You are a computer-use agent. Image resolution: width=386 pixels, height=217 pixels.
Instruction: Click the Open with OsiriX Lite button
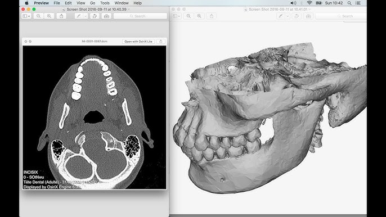pos(138,42)
